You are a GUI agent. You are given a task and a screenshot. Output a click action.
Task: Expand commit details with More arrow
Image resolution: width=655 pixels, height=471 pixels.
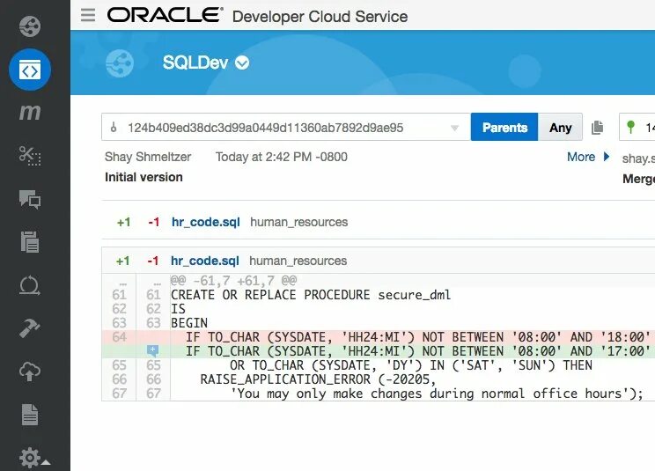606,157
